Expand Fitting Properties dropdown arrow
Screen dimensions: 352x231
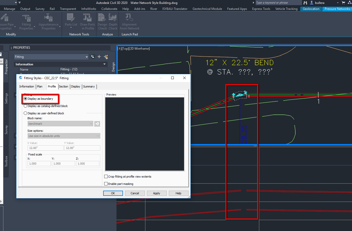(x=35, y=26)
